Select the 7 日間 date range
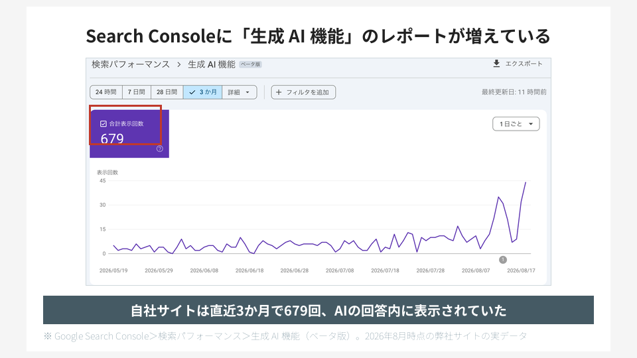 (x=137, y=92)
